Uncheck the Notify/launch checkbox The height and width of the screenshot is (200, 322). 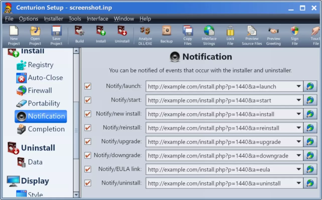[x=88, y=86]
